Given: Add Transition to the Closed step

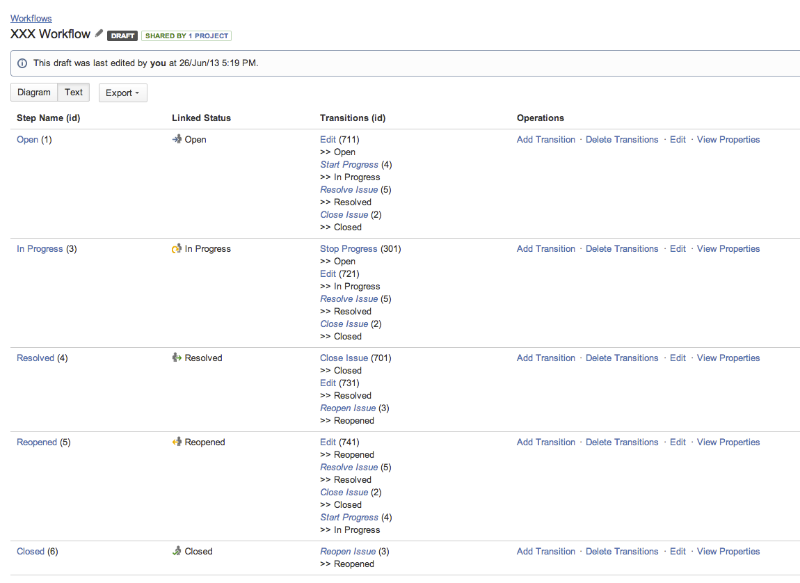Looking at the screenshot, I should [546, 551].
